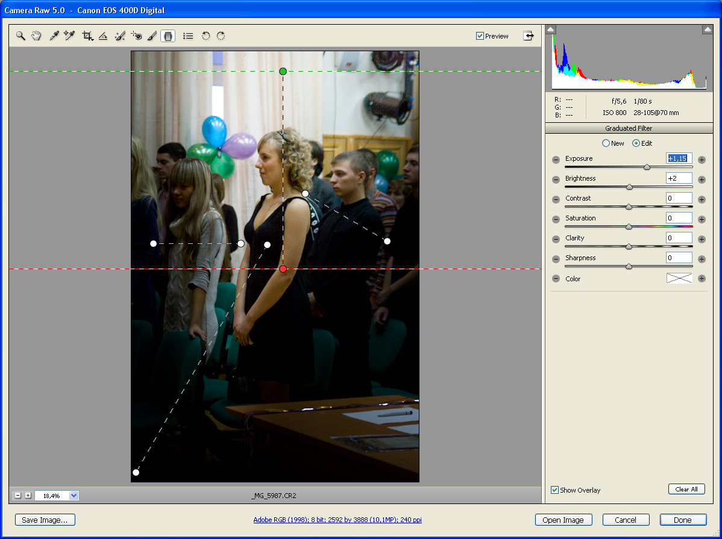Image resolution: width=722 pixels, height=539 pixels.
Task: Select the Zoom tool
Action: click(x=20, y=36)
